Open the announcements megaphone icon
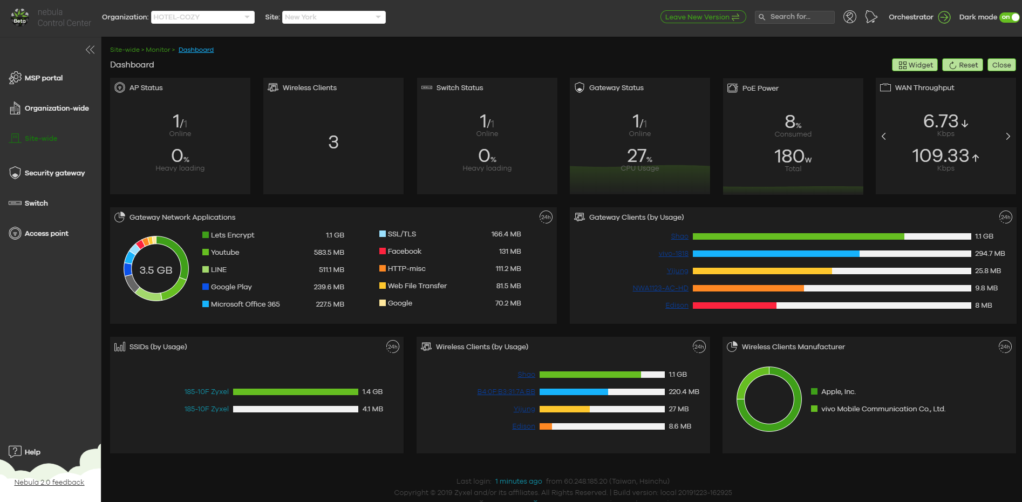Viewport: 1022px width, 502px height. pyautogui.click(x=871, y=17)
